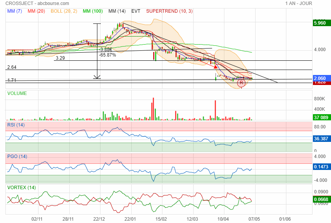Click the CROSSJECT - abcbourse.com chart title
331x223 pixels.
(37, 3)
